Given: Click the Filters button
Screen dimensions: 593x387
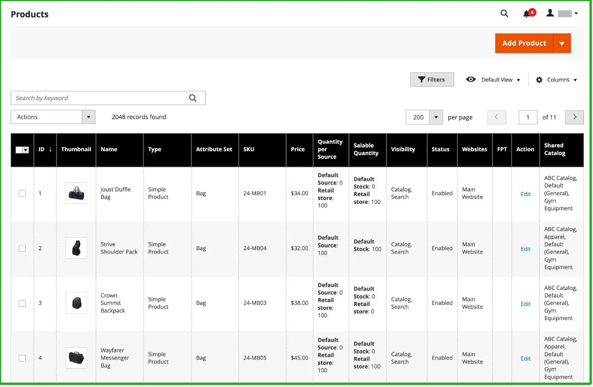Looking at the screenshot, I should coord(432,80).
